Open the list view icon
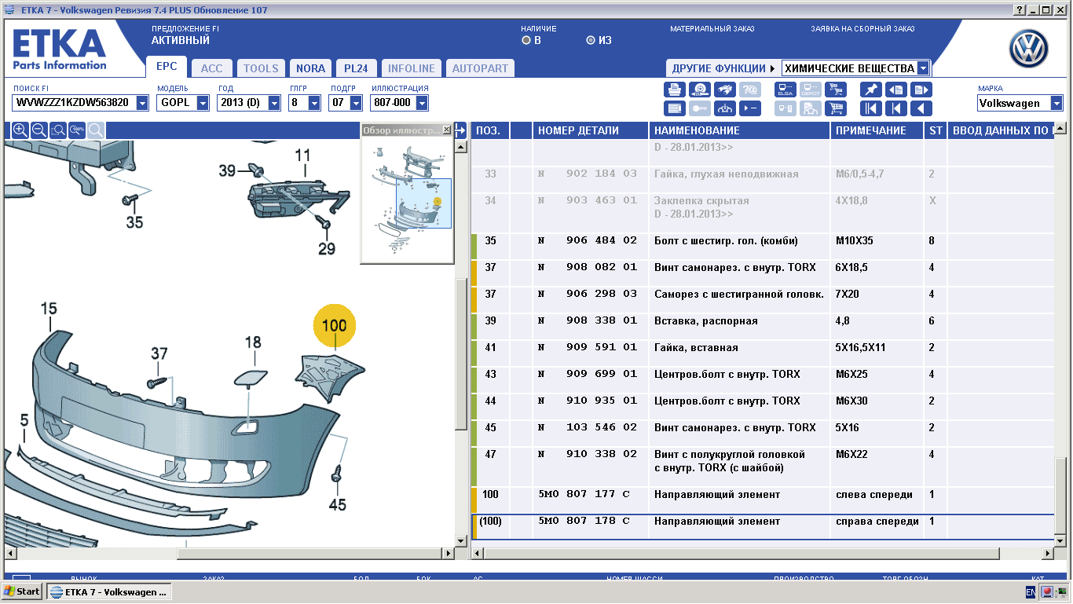Viewport: 1073px width, 604px height. pos(674,108)
